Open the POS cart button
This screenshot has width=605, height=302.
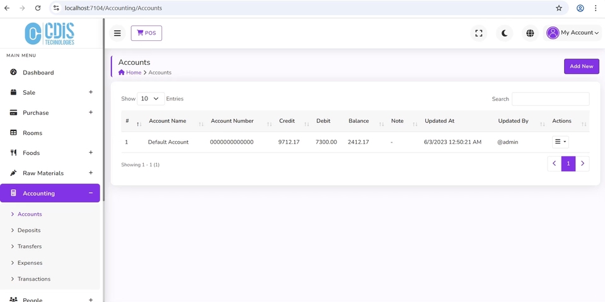pos(146,33)
